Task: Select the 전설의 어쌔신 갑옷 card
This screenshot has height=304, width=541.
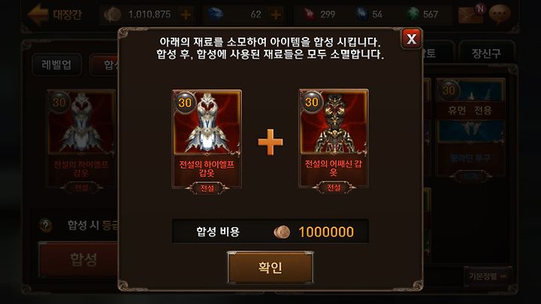Action: pyautogui.click(x=334, y=141)
